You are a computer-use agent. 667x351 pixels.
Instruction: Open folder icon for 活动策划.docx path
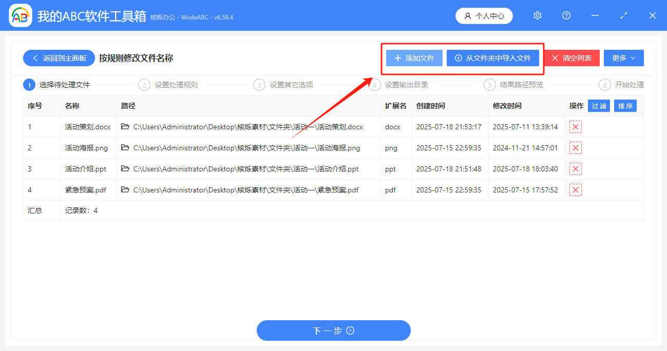[125, 127]
